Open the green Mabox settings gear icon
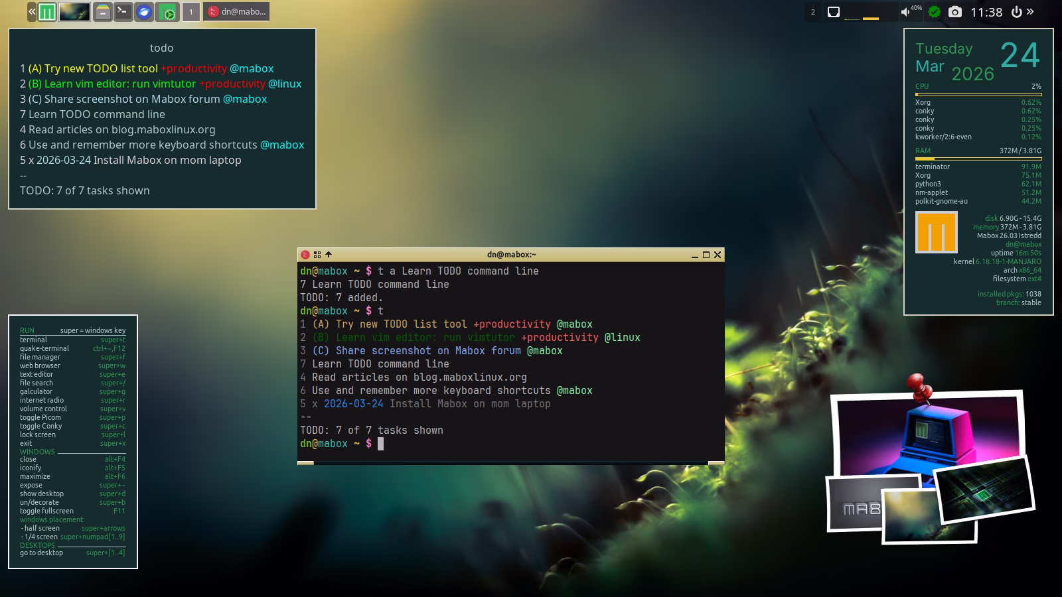1062x597 pixels. [169, 12]
